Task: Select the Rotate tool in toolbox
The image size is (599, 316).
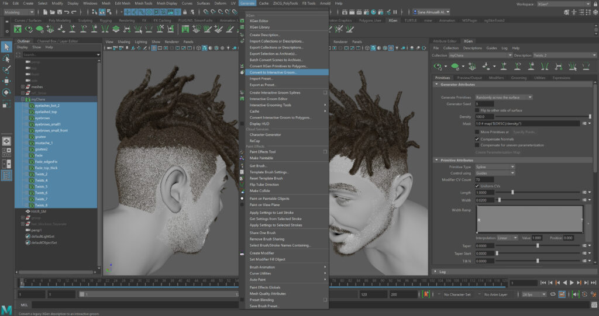Action: point(6,92)
